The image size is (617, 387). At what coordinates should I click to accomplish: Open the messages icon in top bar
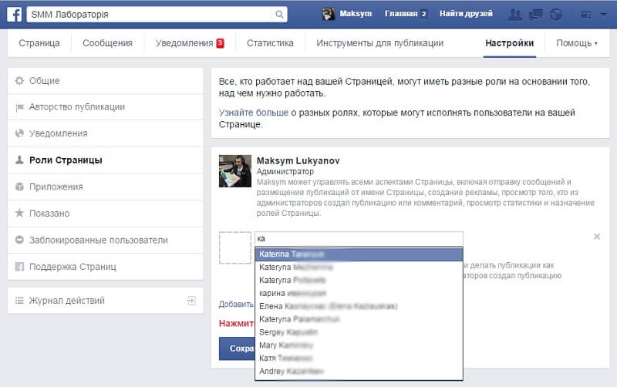(537, 14)
